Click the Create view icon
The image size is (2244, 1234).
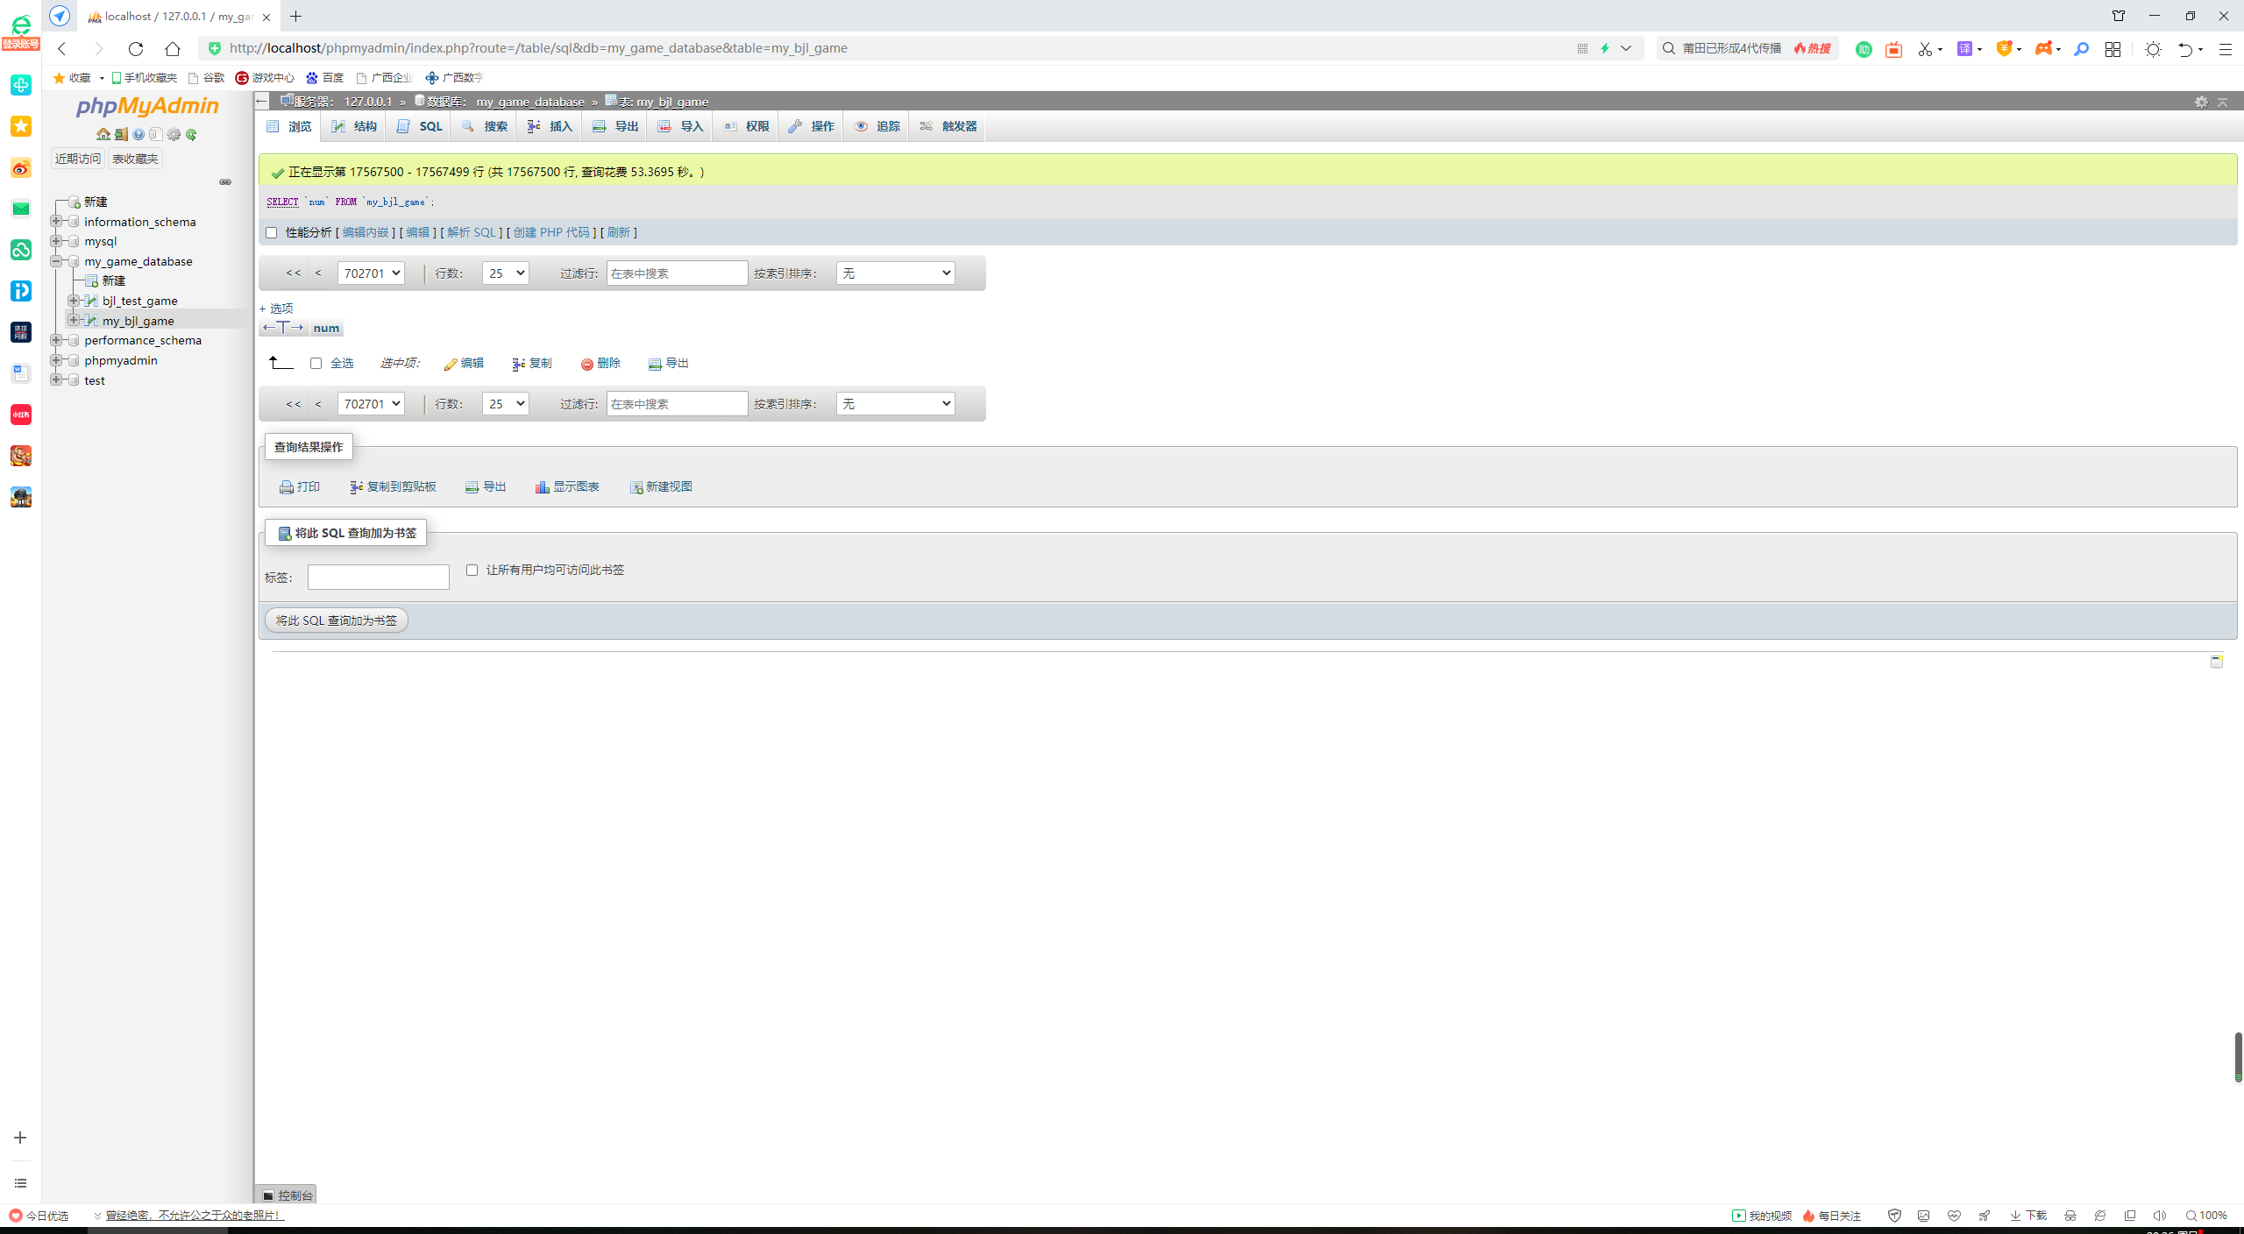pos(636,487)
